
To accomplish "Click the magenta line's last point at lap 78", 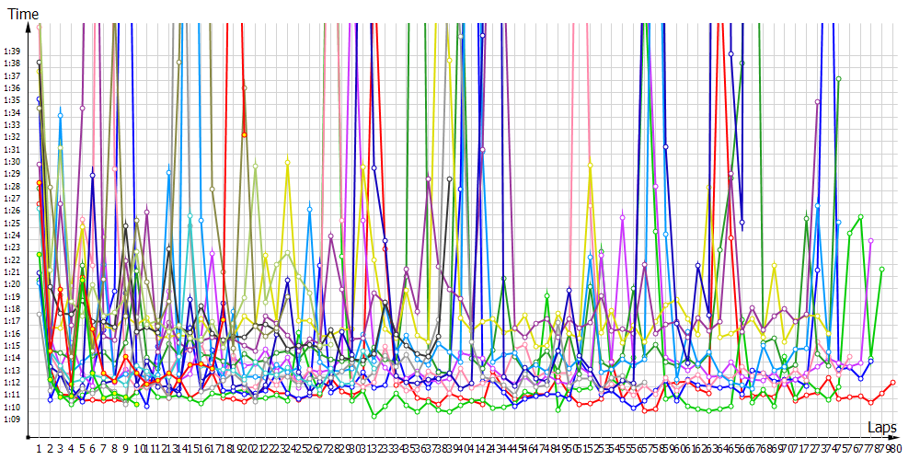I will (x=870, y=240).
